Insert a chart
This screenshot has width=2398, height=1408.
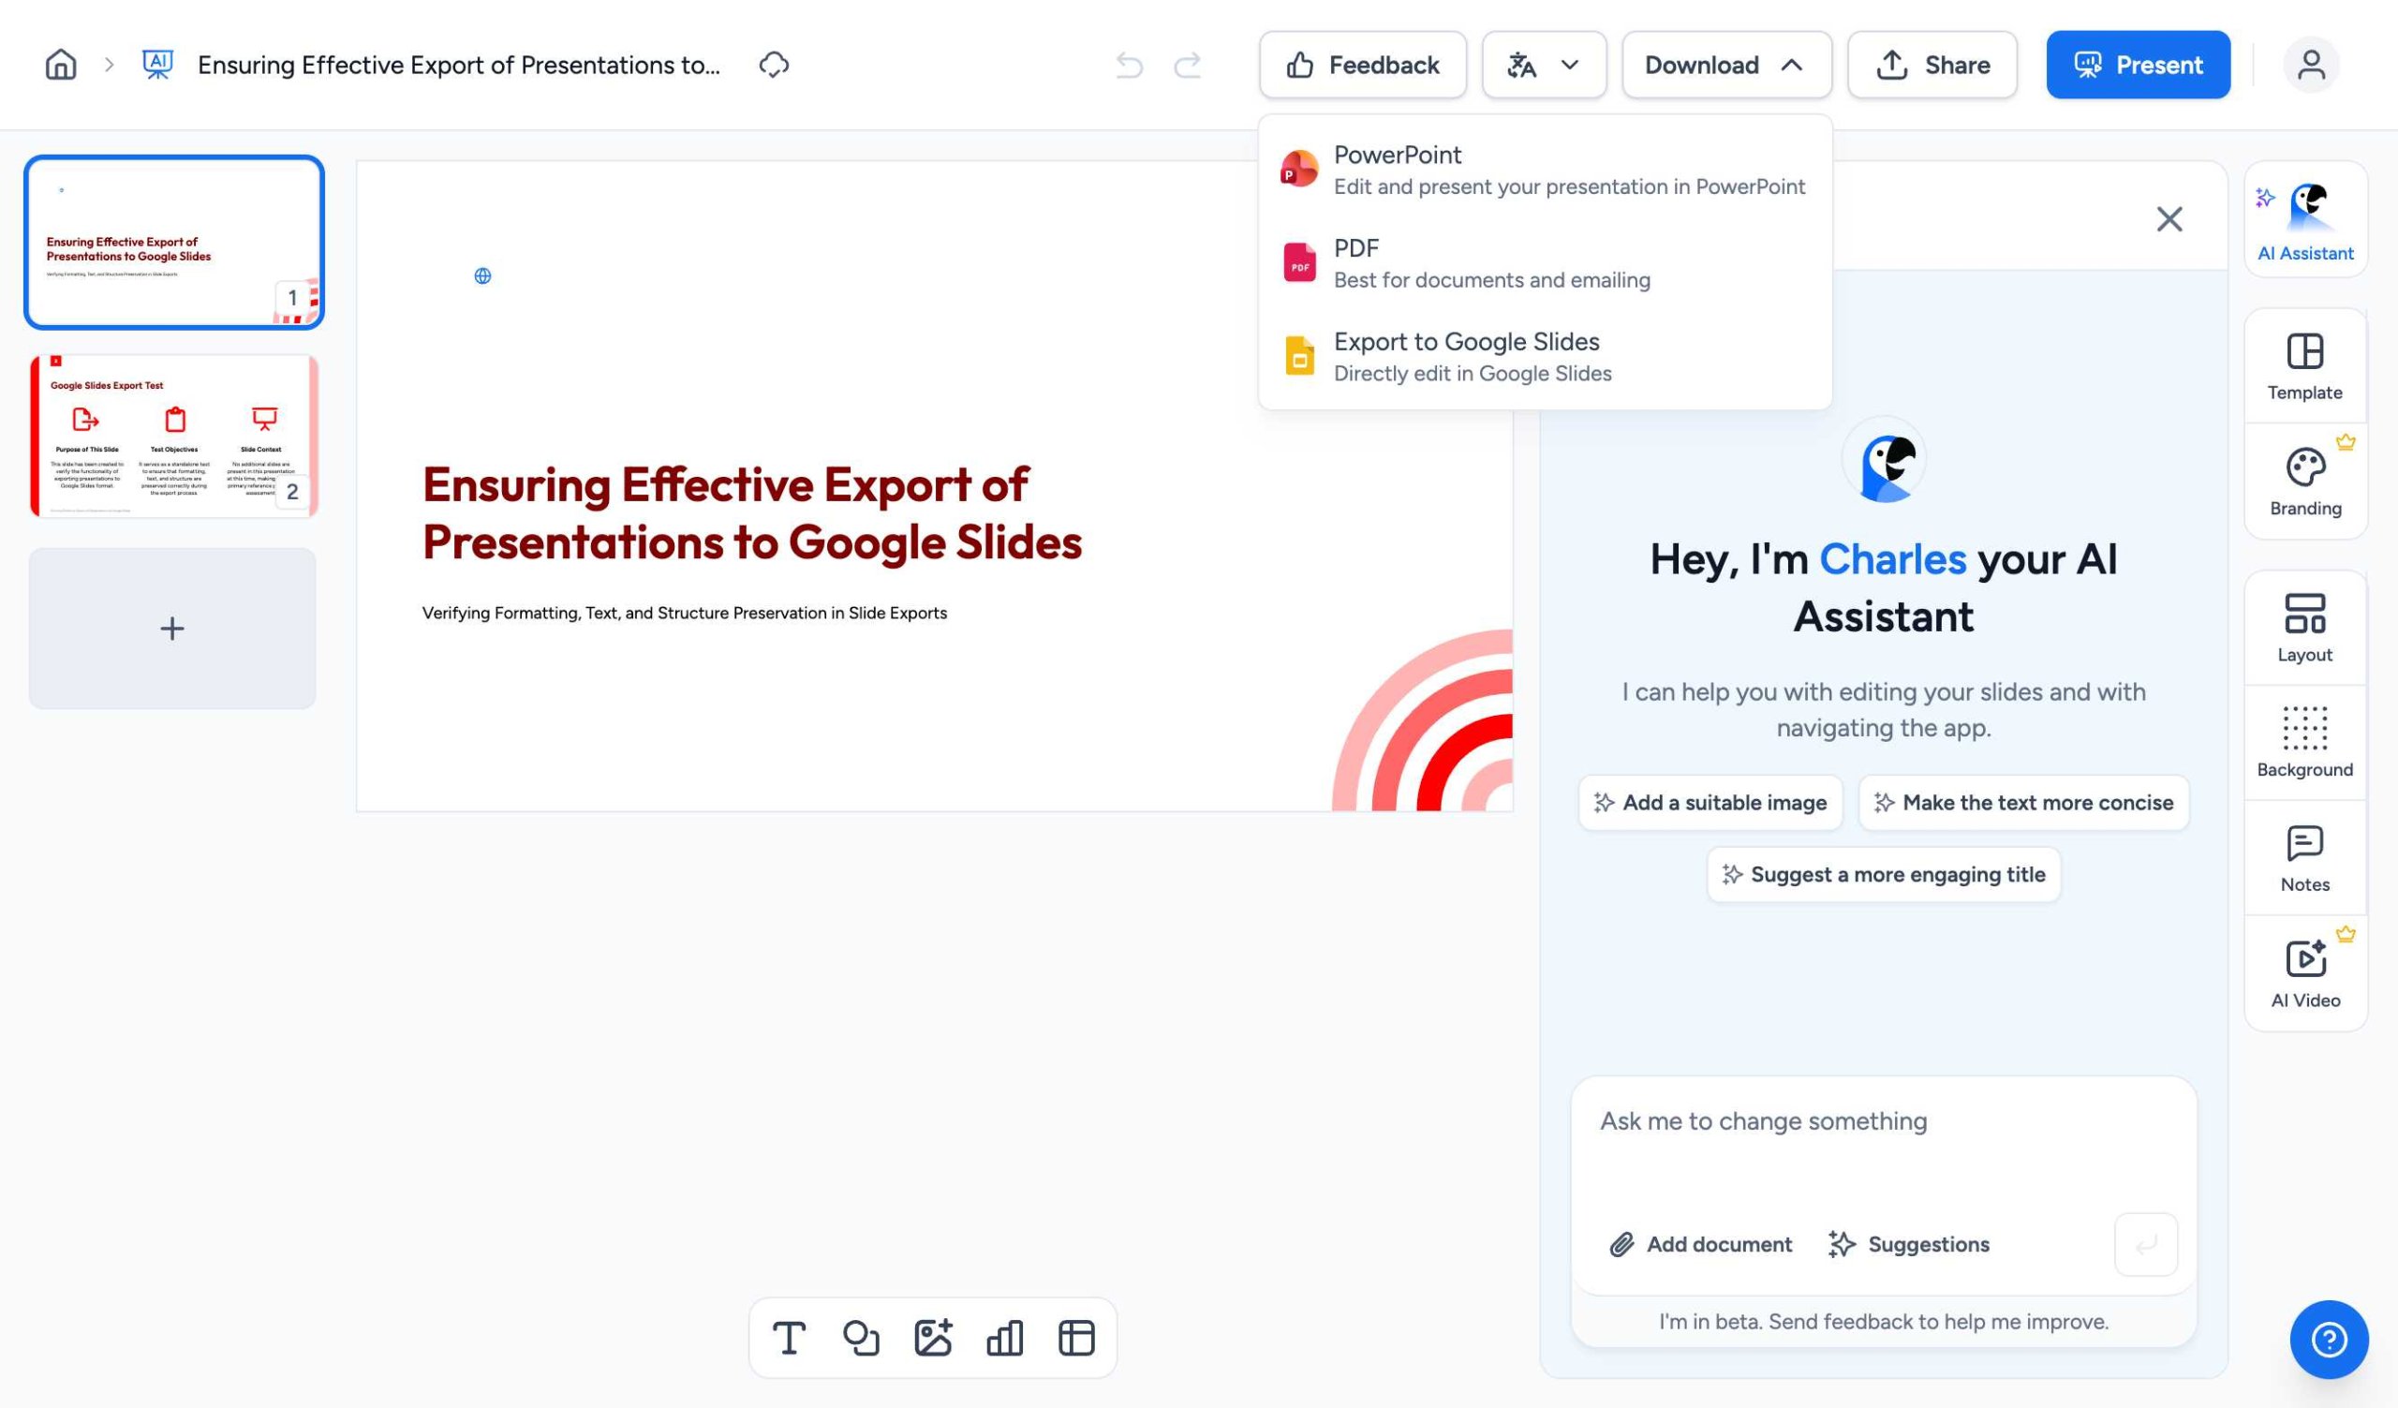pyautogui.click(x=1005, y=1337)
